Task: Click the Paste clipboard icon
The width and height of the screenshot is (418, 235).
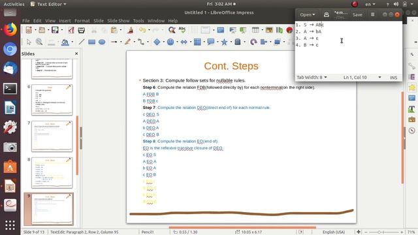Action: pos(114,30)
